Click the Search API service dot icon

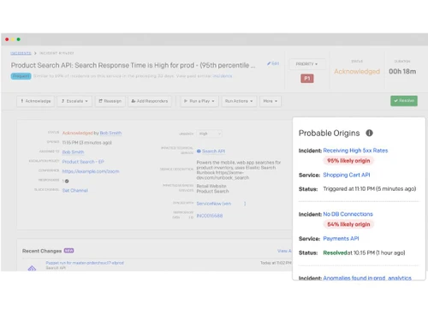[199, 151]
